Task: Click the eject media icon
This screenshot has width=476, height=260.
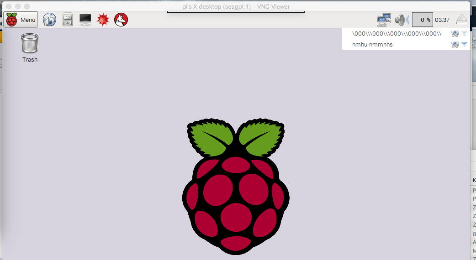Action: pyautogui.click(x=462, y=20)
